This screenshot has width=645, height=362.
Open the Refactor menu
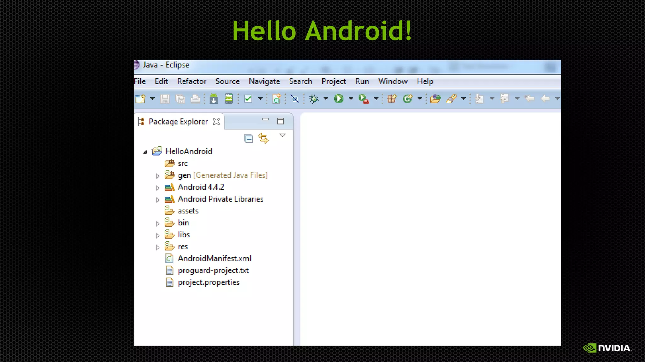192,81
